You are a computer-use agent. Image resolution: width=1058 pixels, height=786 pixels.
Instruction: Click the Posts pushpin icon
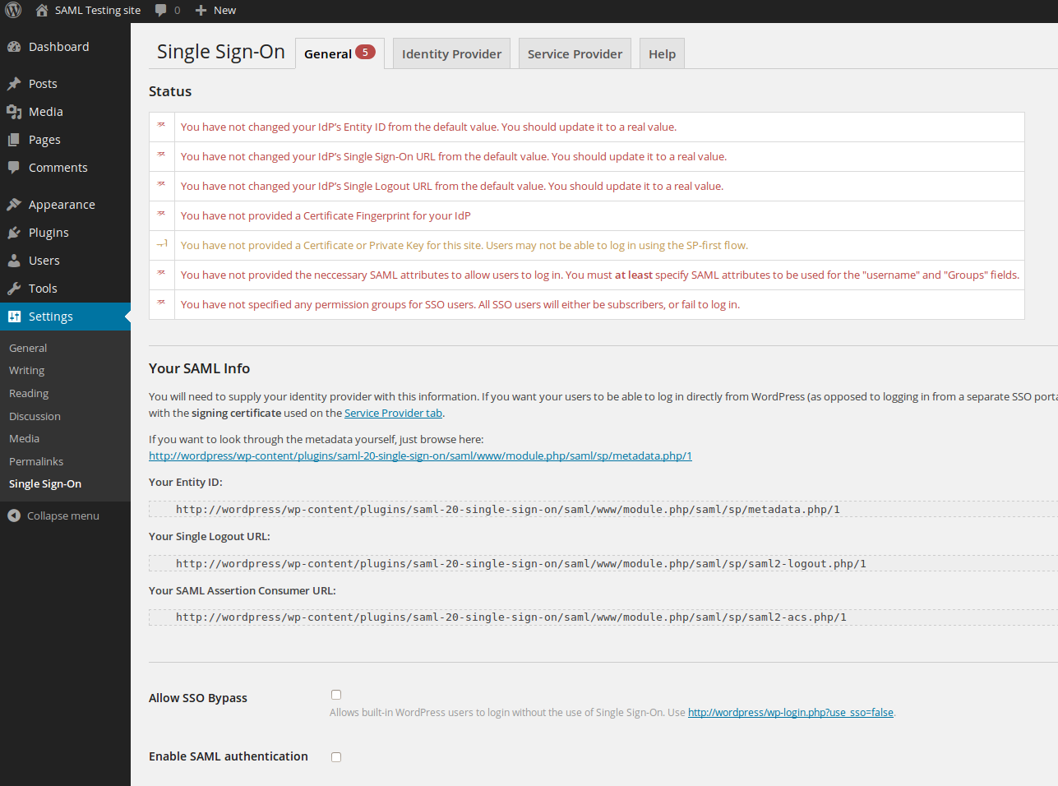[x=14, y=84]
